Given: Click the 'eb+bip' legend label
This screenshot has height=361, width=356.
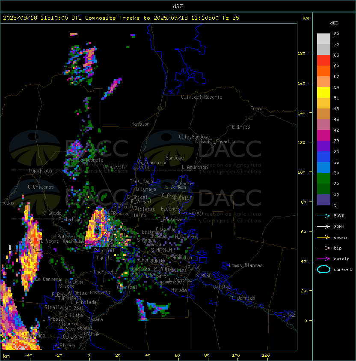Looking at the screenshot, I should click(x=341, y=259).
